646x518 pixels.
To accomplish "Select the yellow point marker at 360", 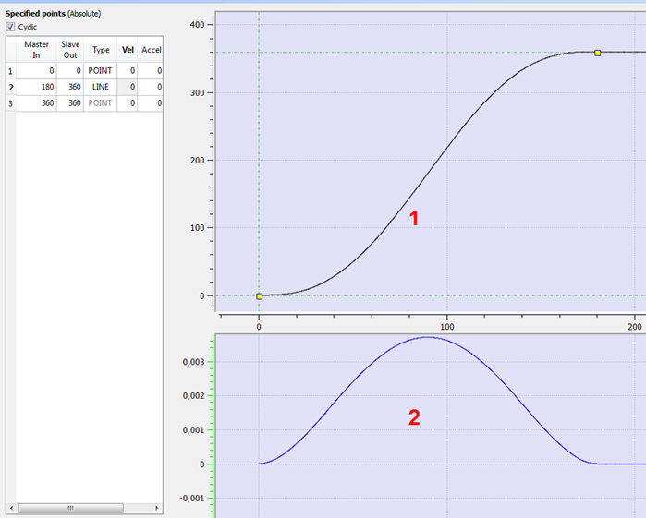I will tap(597, 53).
